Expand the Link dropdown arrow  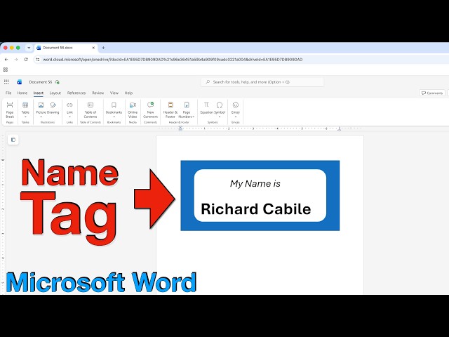tap(69, 117)
